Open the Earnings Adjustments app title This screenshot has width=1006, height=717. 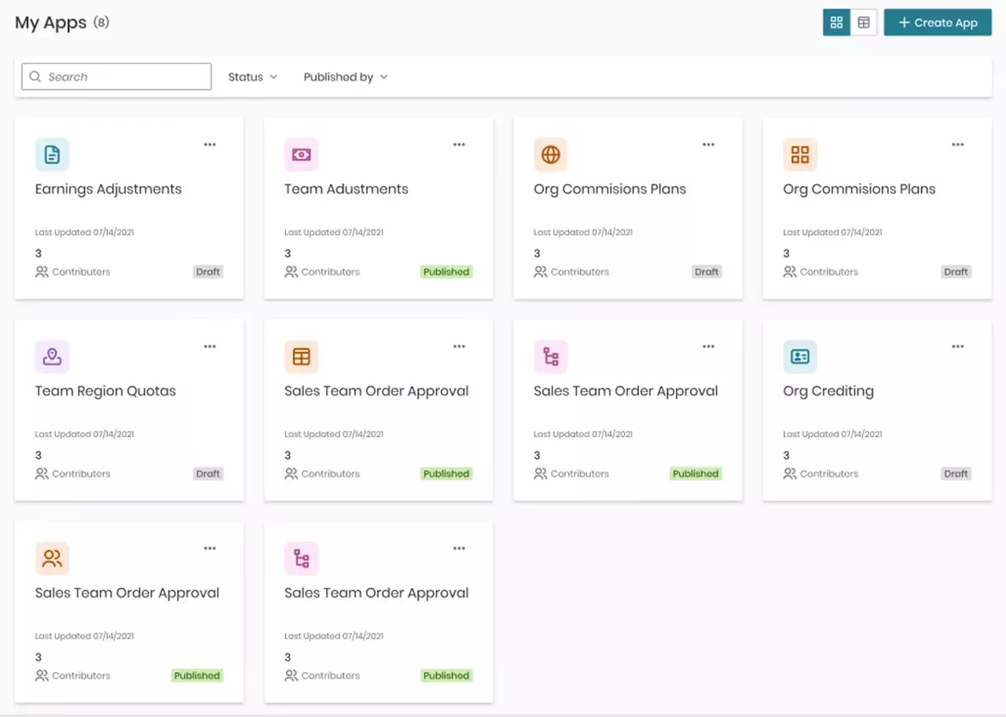(x=108, y=189)
